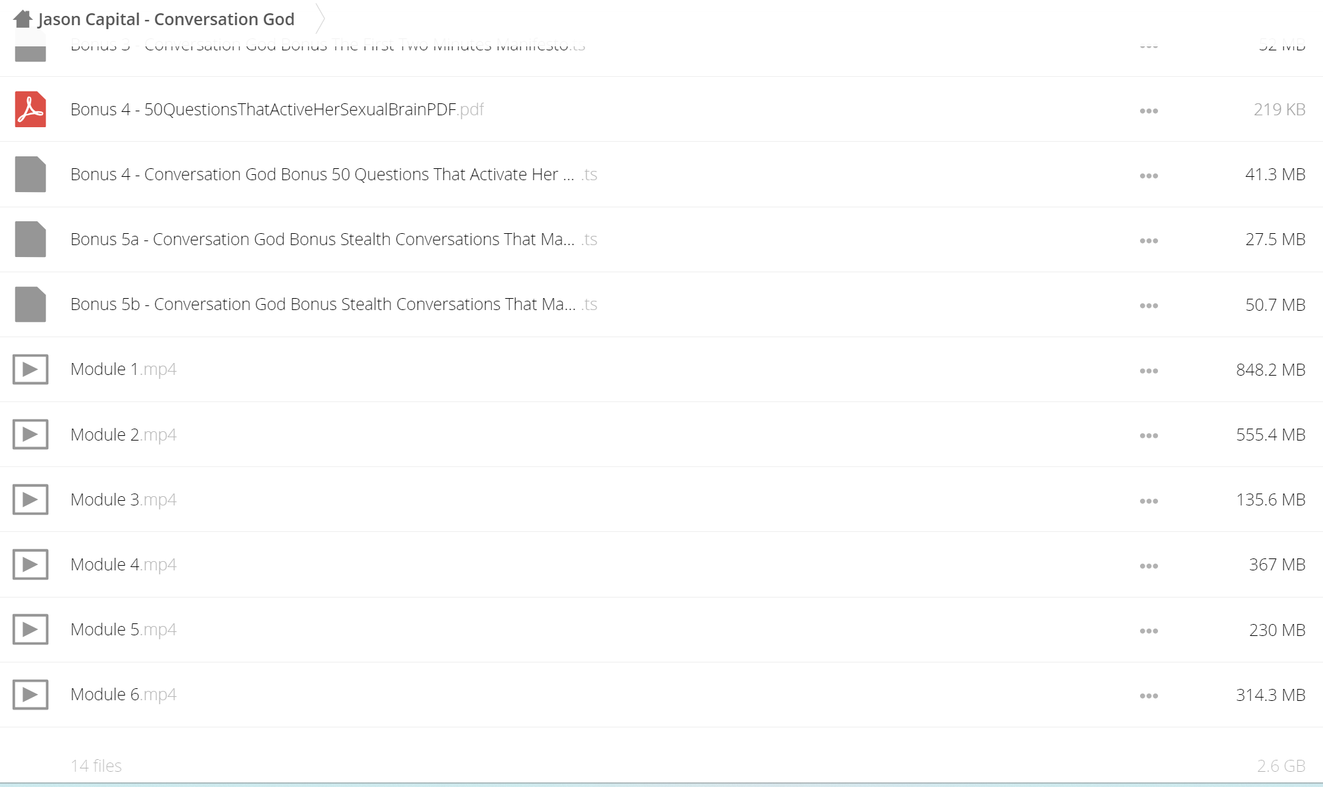
Task: Open the Module 5.mp4 video
Action: tap(123, 629)
